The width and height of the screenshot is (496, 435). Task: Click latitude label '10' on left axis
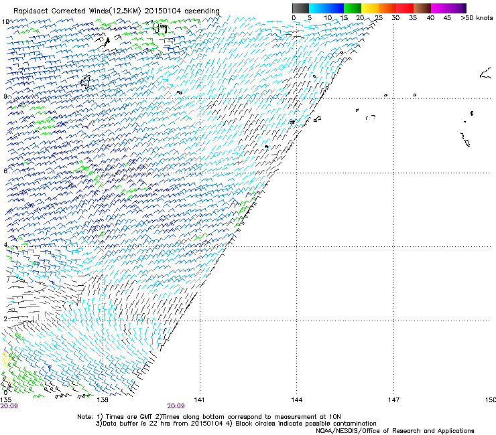pos(5,22)
